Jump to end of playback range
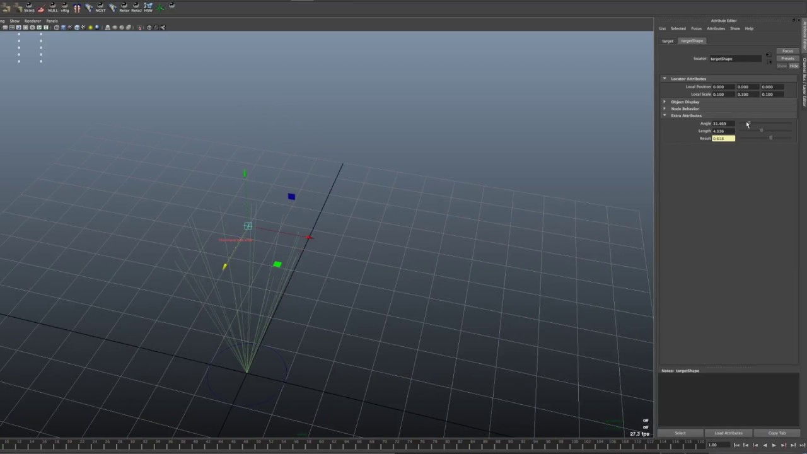This screenshot has height=454, width=807. click(x=802, y=445)
